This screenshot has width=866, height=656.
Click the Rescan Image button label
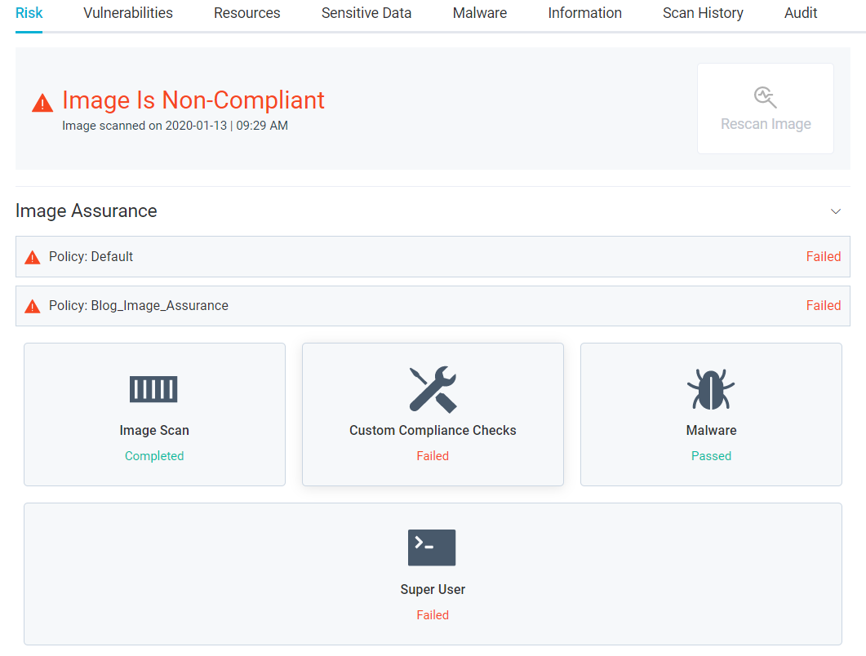pos(766,124)
